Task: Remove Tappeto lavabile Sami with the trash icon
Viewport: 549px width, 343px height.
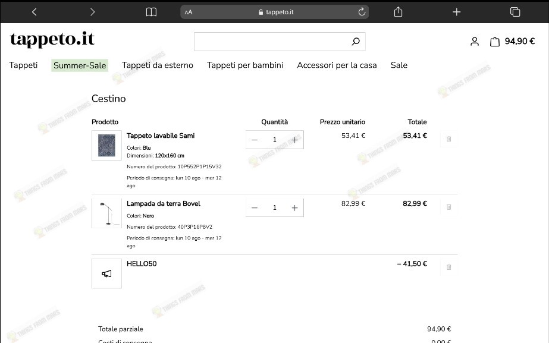Action: pyautogui.click(x=448, y=139)
